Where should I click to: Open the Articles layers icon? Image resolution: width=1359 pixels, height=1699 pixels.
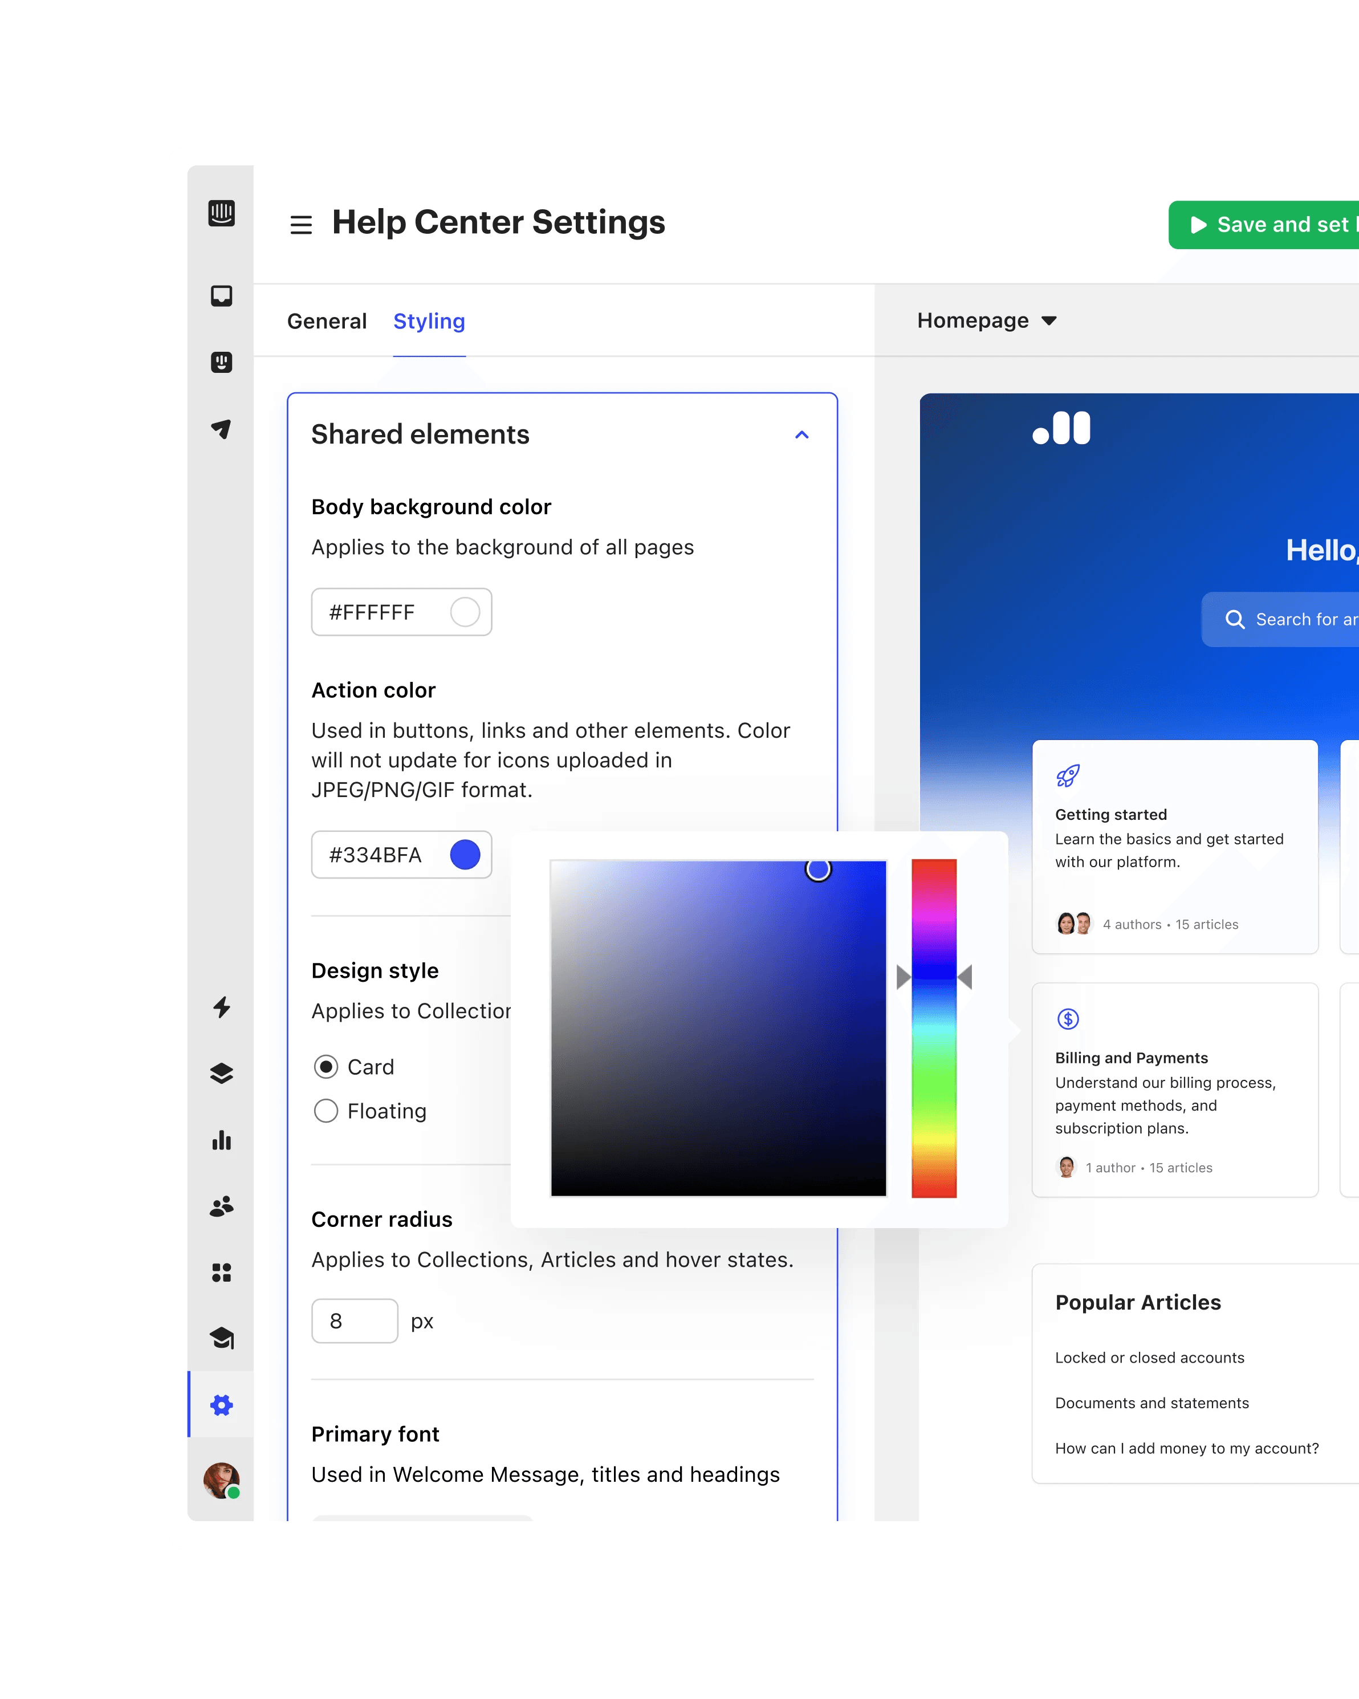pos(221,1074)
